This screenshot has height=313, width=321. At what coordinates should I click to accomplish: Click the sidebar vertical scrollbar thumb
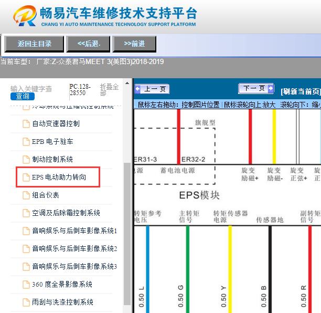point(127,234)
